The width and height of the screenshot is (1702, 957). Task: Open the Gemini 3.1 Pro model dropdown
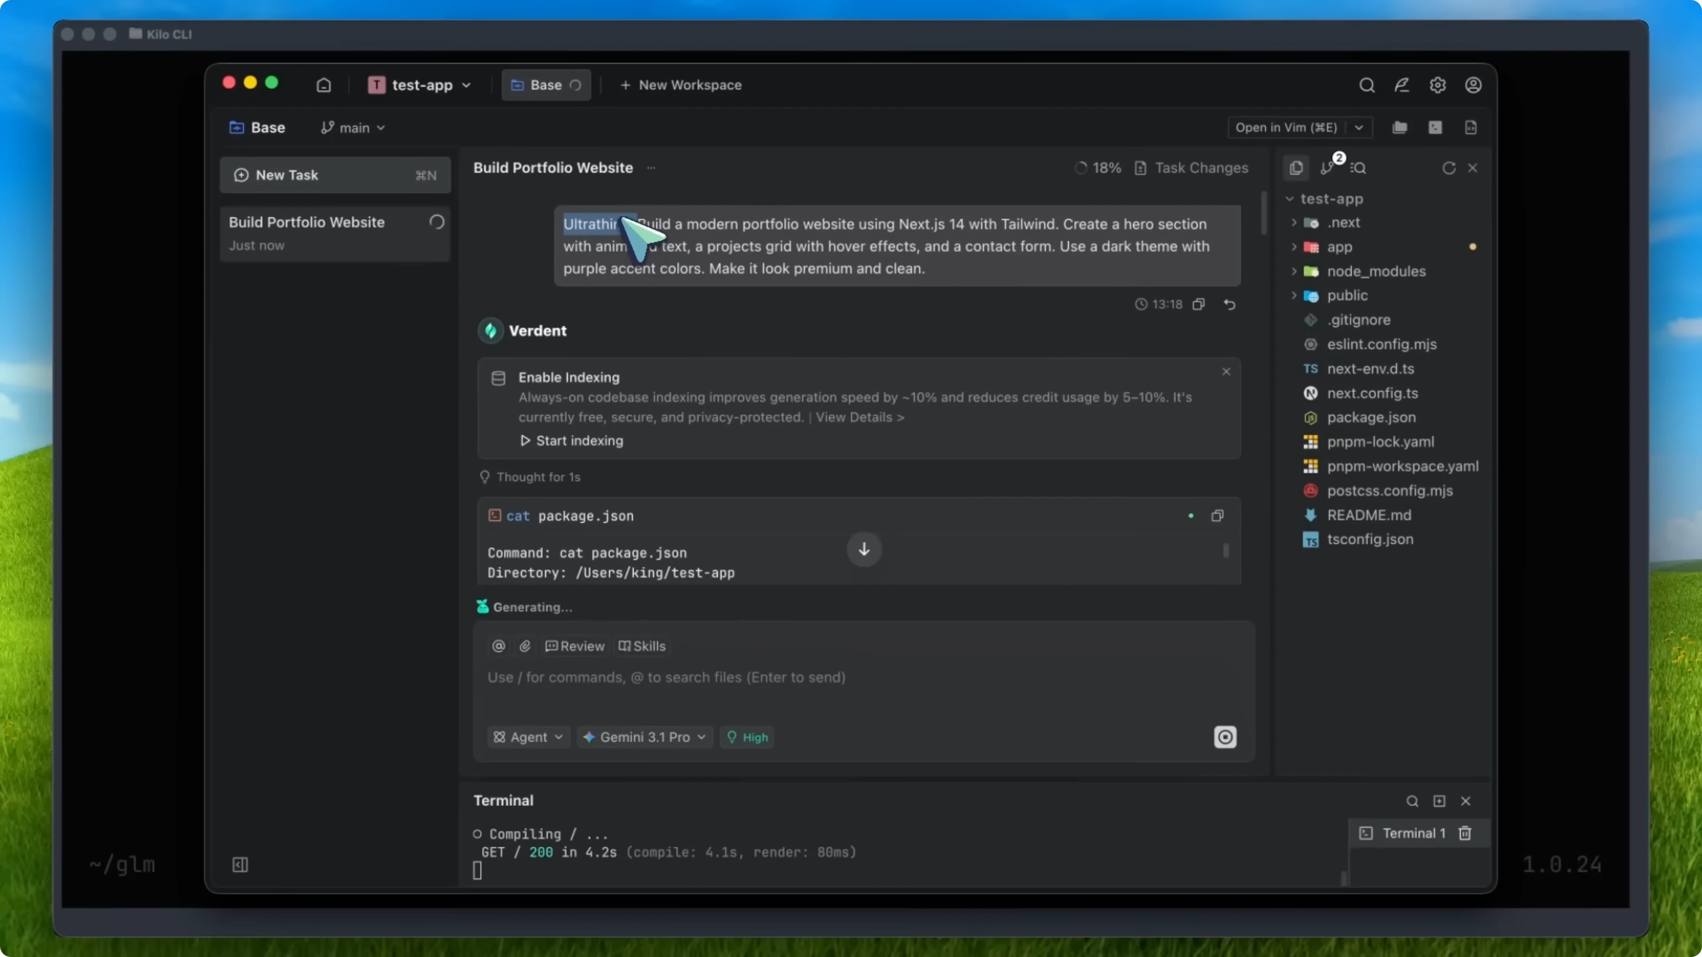[x=644, y=737]
